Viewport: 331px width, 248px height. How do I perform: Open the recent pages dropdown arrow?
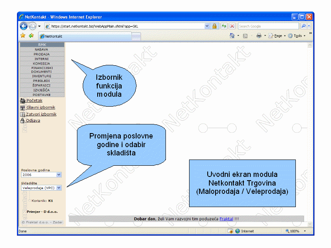pyautogui.click(x=39, y=26)
